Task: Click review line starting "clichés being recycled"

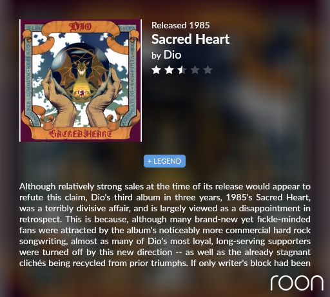Action: [165, 263]
